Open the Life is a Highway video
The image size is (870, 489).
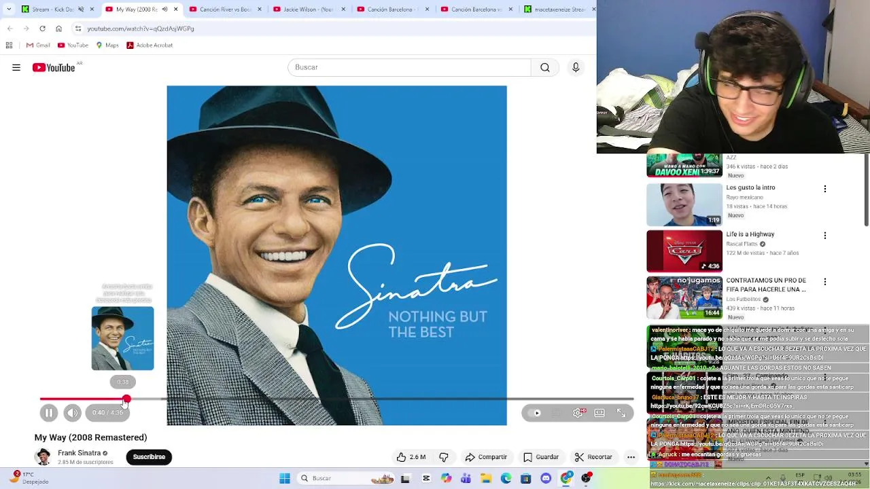684,251
